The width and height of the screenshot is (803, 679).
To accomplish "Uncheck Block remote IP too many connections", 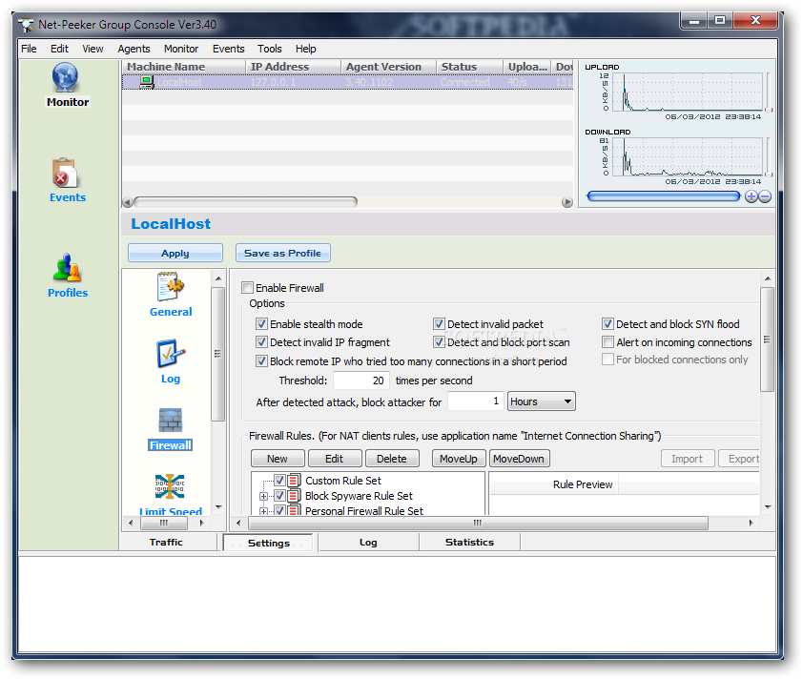I will coord(261,361).
